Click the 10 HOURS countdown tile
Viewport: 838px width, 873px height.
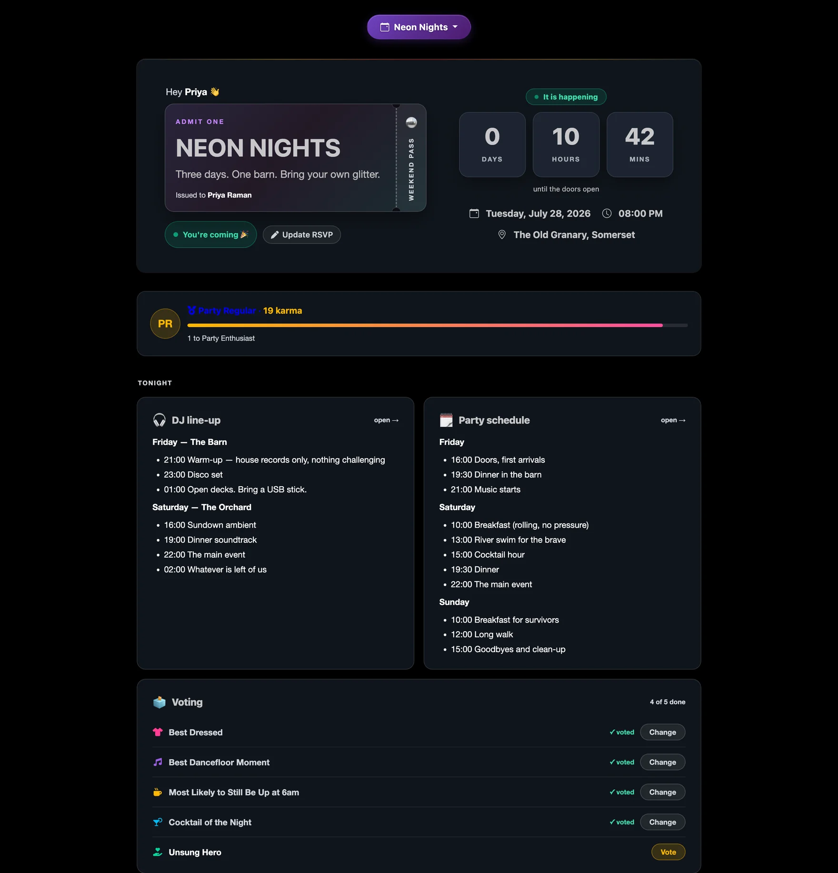click(x=566, y=145)
